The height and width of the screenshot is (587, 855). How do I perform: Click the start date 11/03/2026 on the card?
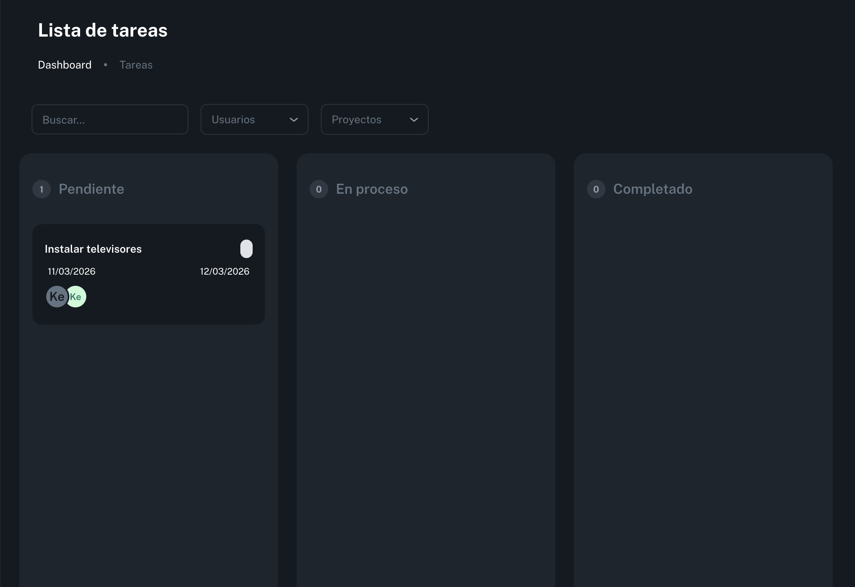click(x=71, y=271)
